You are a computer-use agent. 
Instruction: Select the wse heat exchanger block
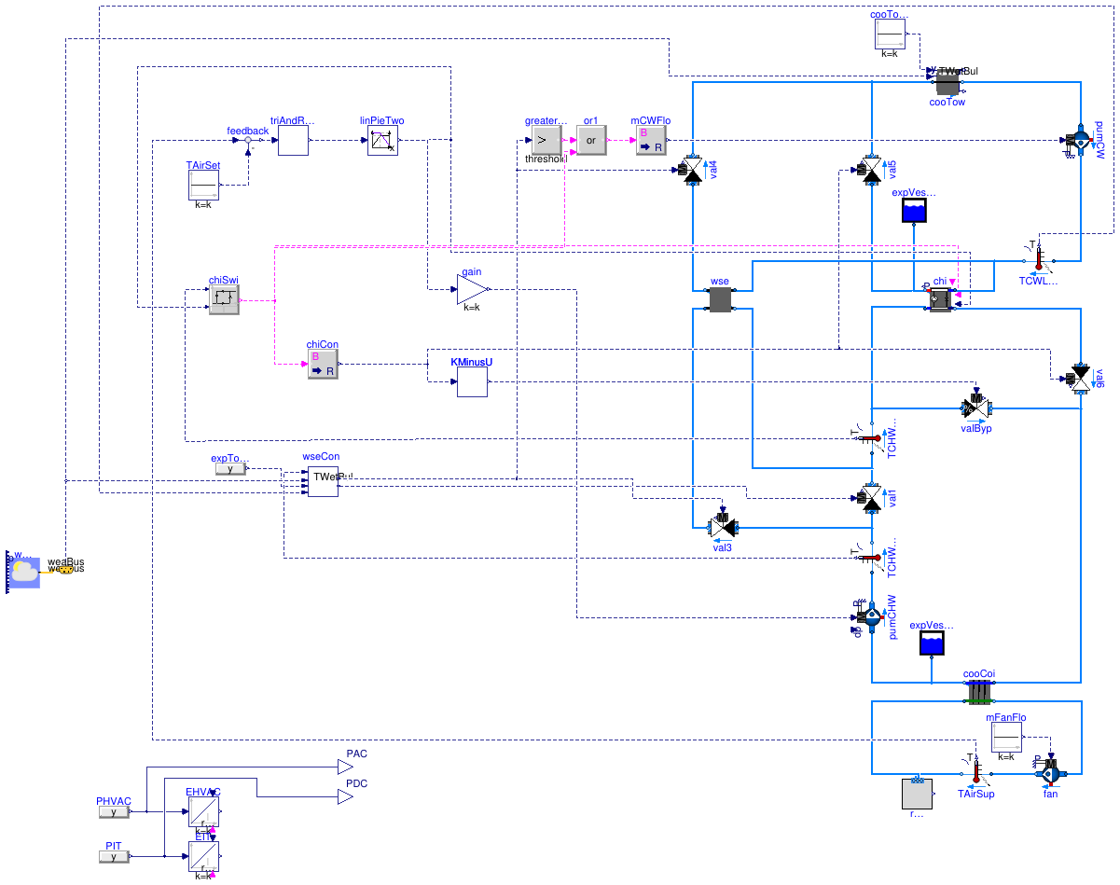[x=720, y=300]
